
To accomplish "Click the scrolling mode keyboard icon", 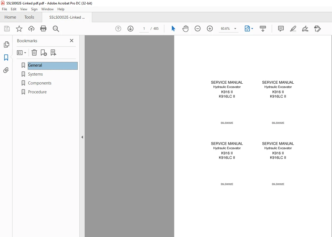I will coord(263,29).
